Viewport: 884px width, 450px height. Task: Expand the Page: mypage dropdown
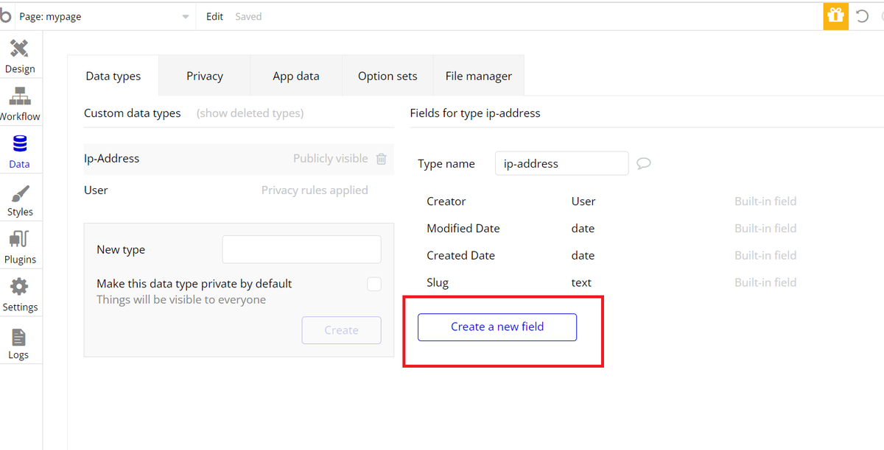[185, 17]
